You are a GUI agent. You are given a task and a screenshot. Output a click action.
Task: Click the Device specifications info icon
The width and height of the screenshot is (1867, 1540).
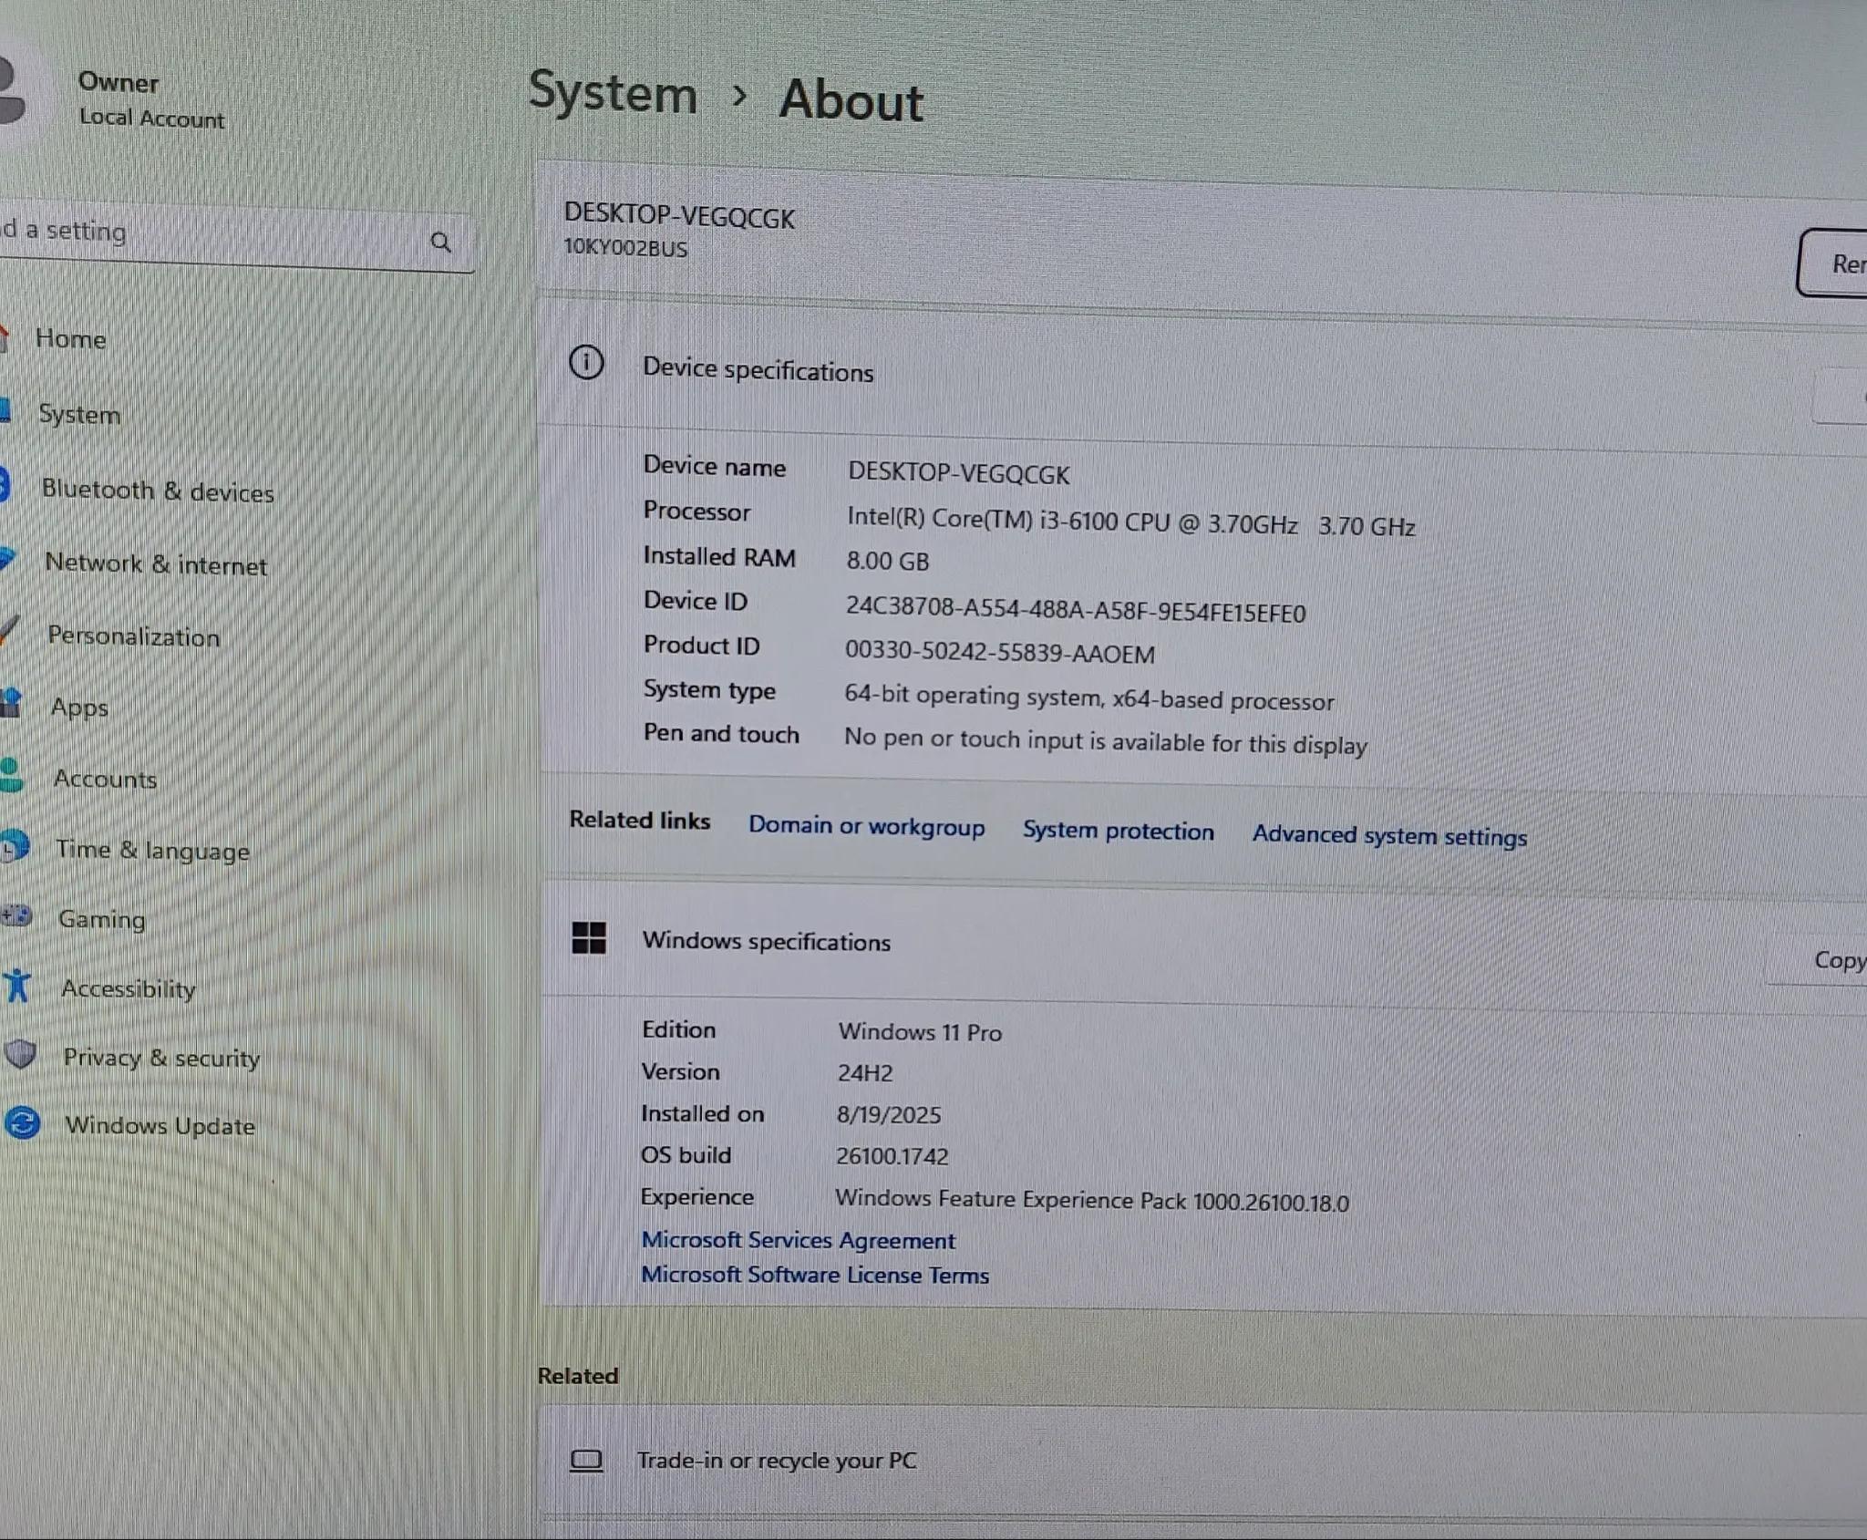(586, 362)
